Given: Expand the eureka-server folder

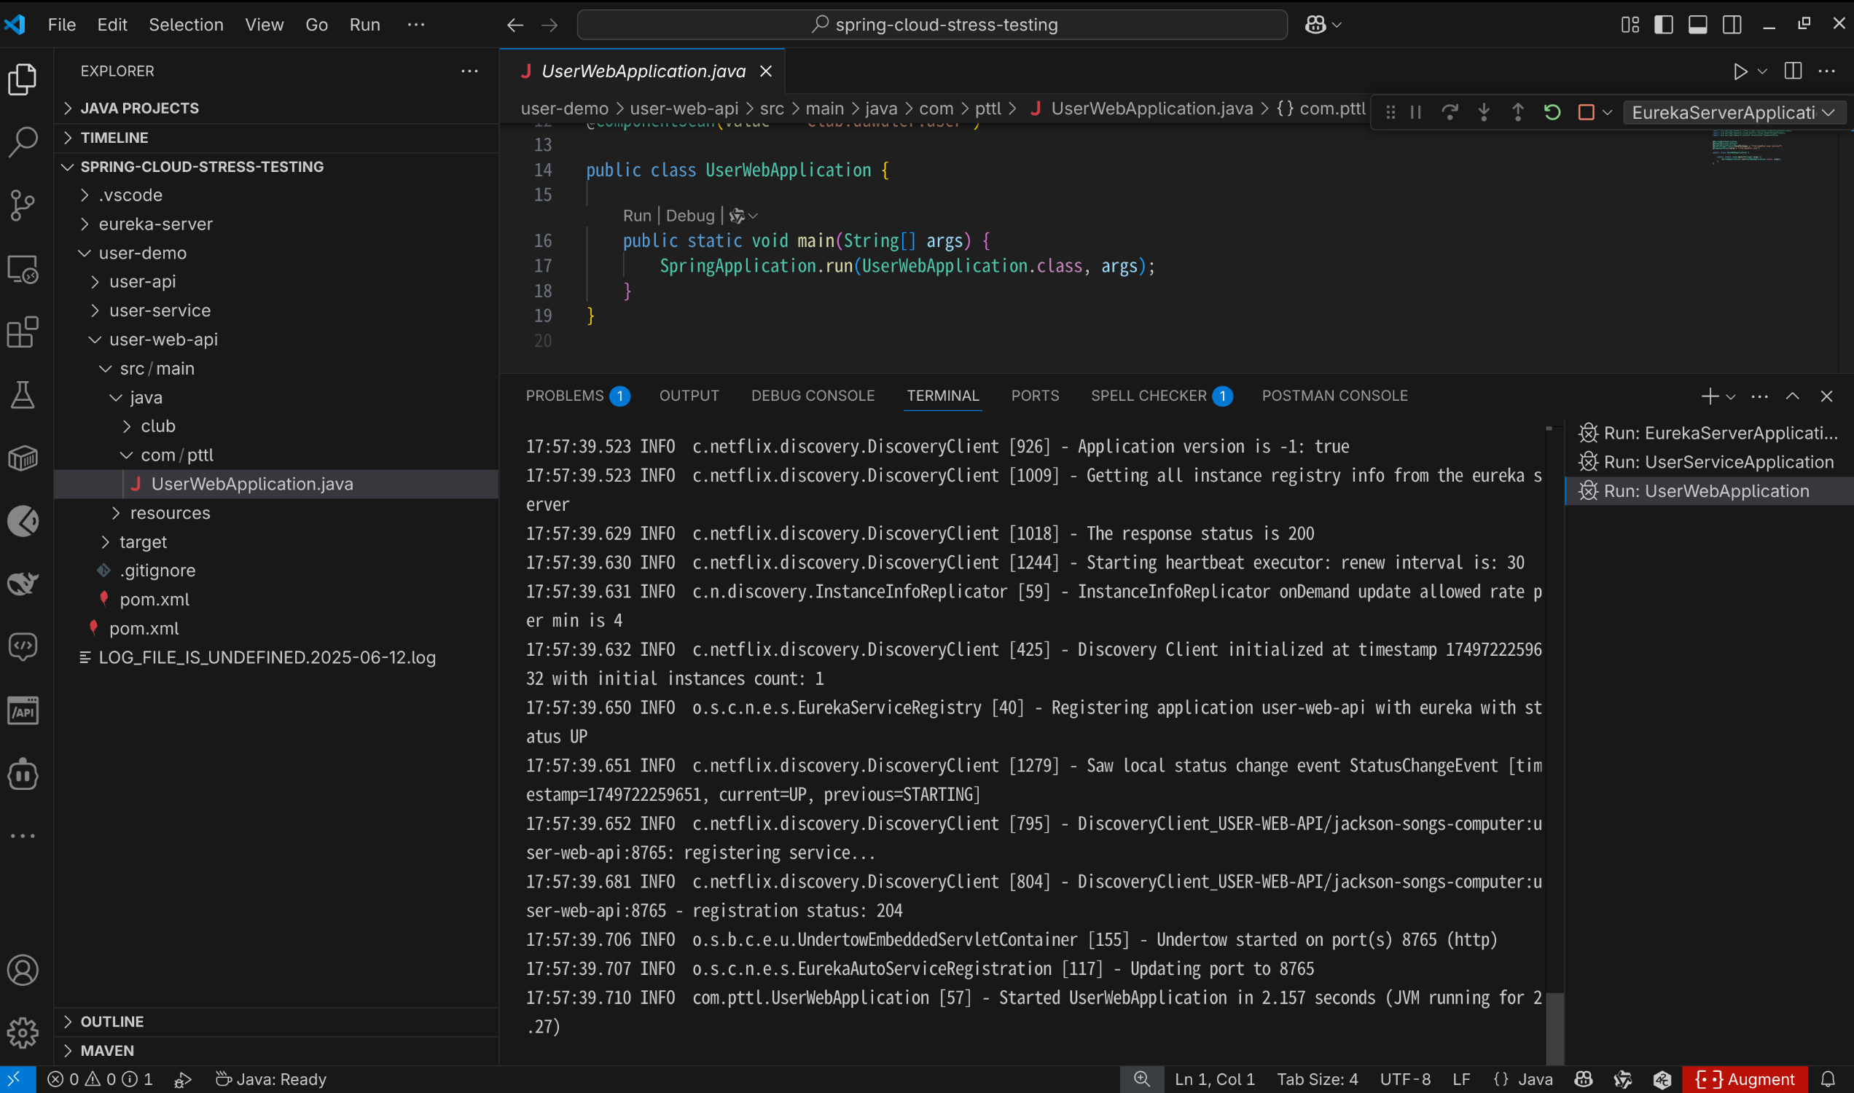Looking at the screenshot, I should (x=154, y=224).
